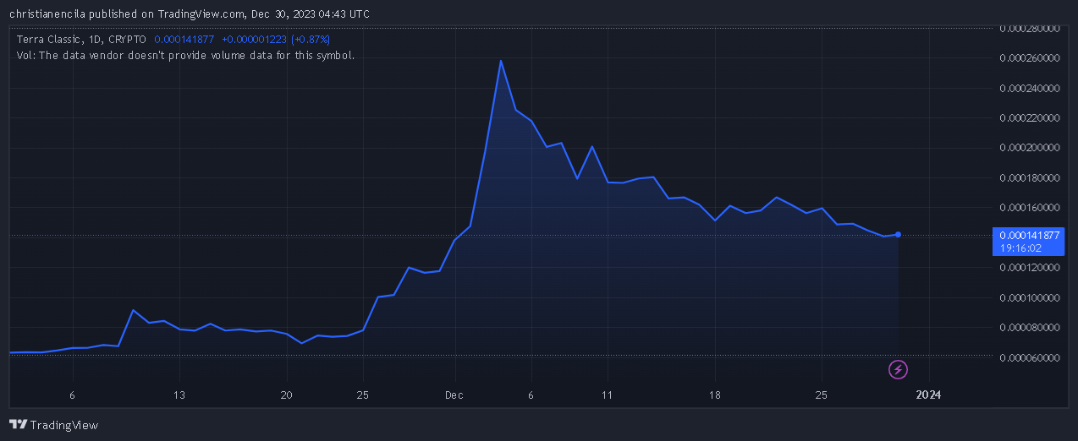The image size is (1078, 441).
Task: Click the CRYPTO exchange label
Action: 128,40
